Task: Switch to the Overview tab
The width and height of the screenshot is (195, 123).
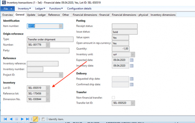Action: click(7, 15)
